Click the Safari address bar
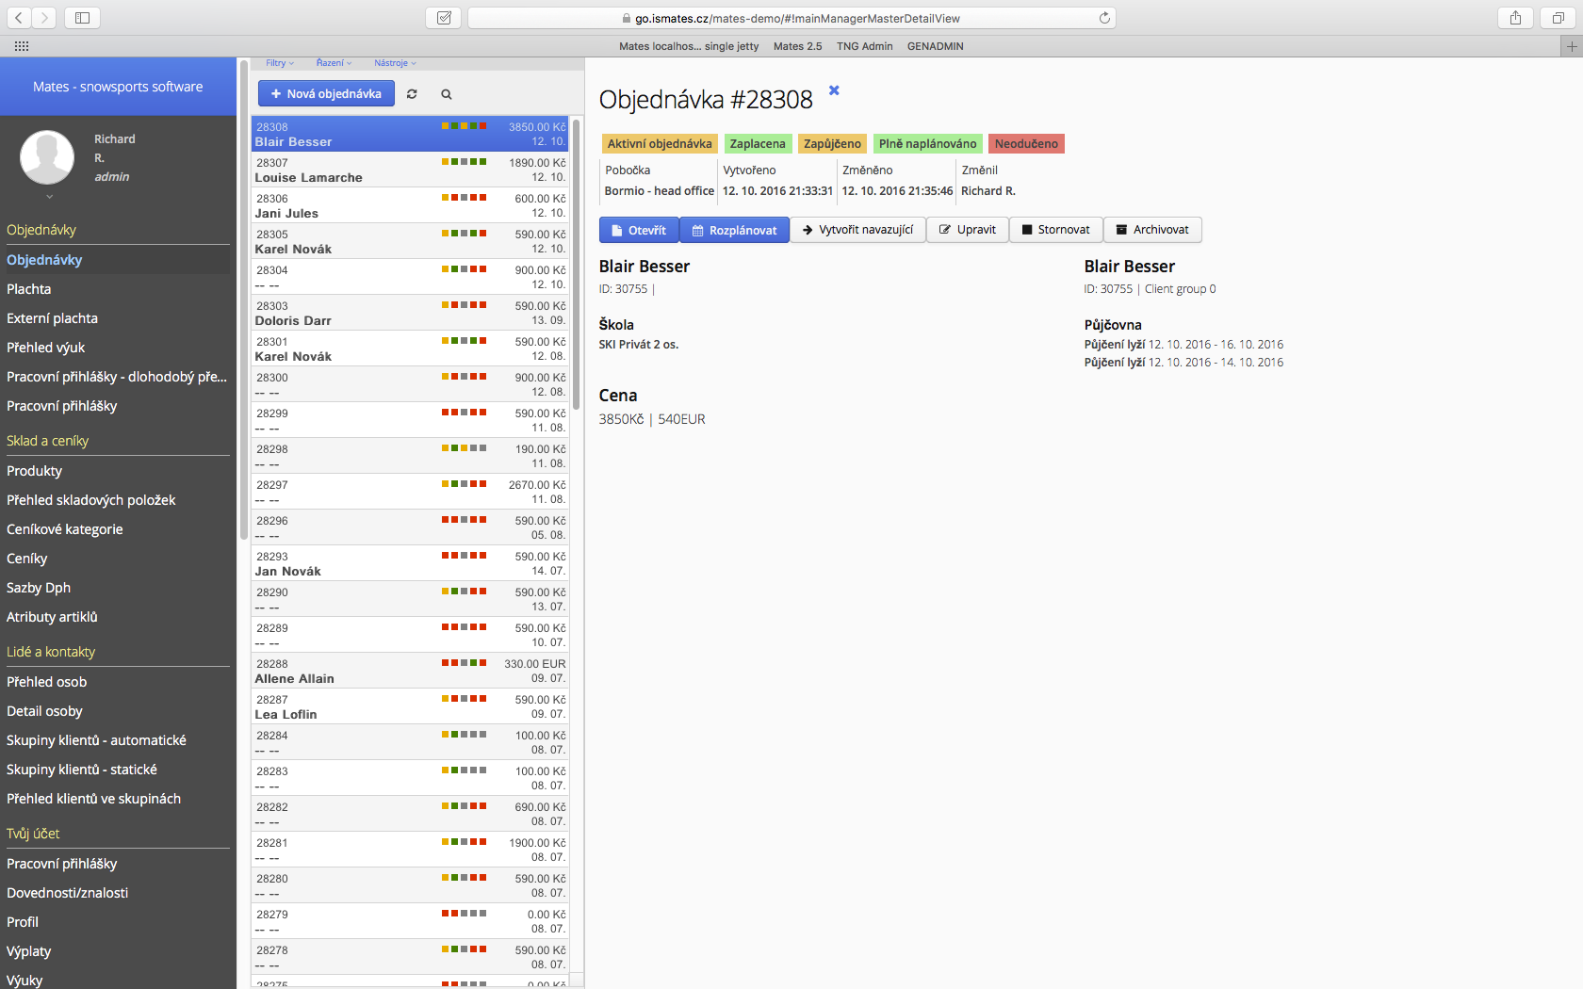 [x=791, y=18]
